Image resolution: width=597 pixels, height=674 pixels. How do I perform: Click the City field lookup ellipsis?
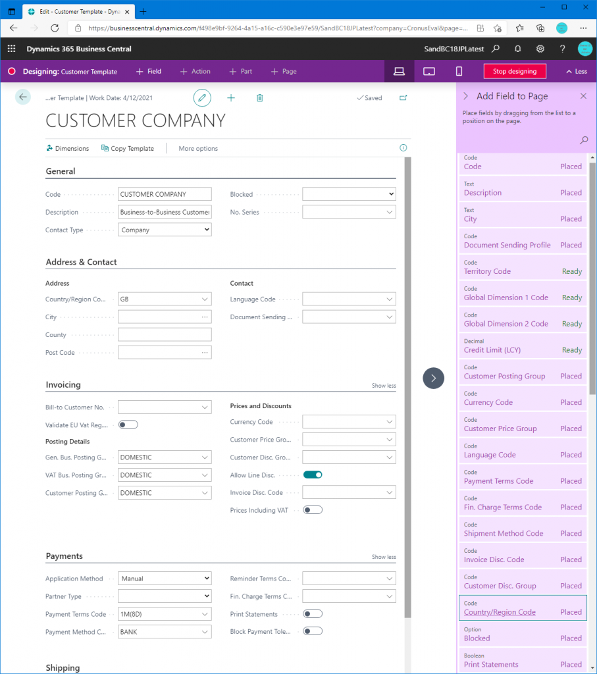[205, 317]
